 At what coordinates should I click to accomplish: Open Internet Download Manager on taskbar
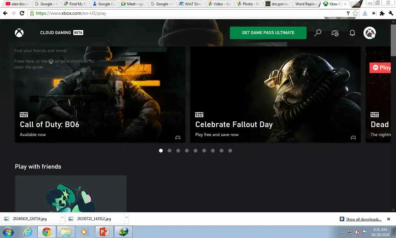click(x=123, y=232)
